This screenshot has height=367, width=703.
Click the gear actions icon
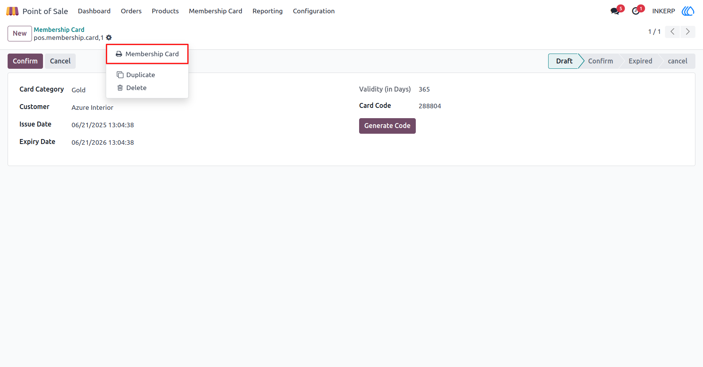109,38
